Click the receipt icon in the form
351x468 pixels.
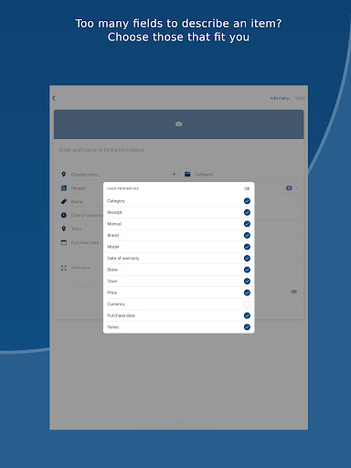64,188
